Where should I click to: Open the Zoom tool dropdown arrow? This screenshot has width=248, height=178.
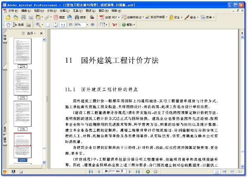tap(42, 25)
